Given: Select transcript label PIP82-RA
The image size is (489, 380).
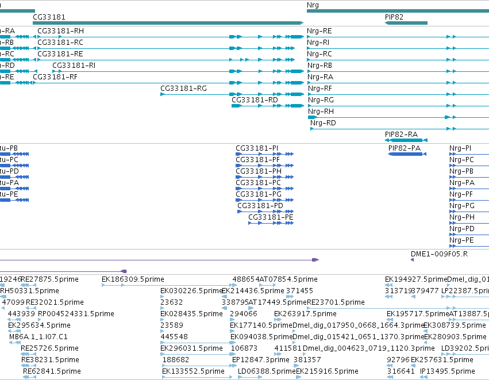Looking at the screenshot, I should coord(401,135).
